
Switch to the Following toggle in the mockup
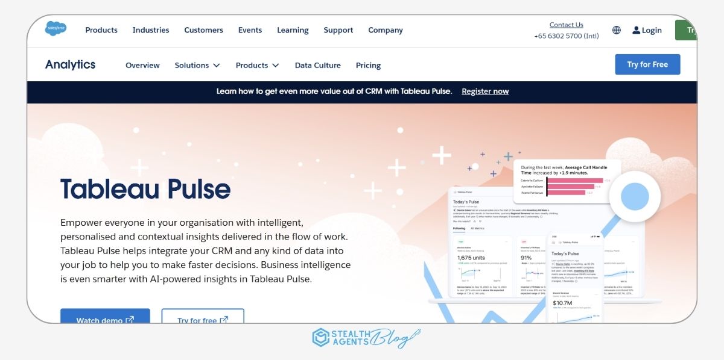point(459,228)
